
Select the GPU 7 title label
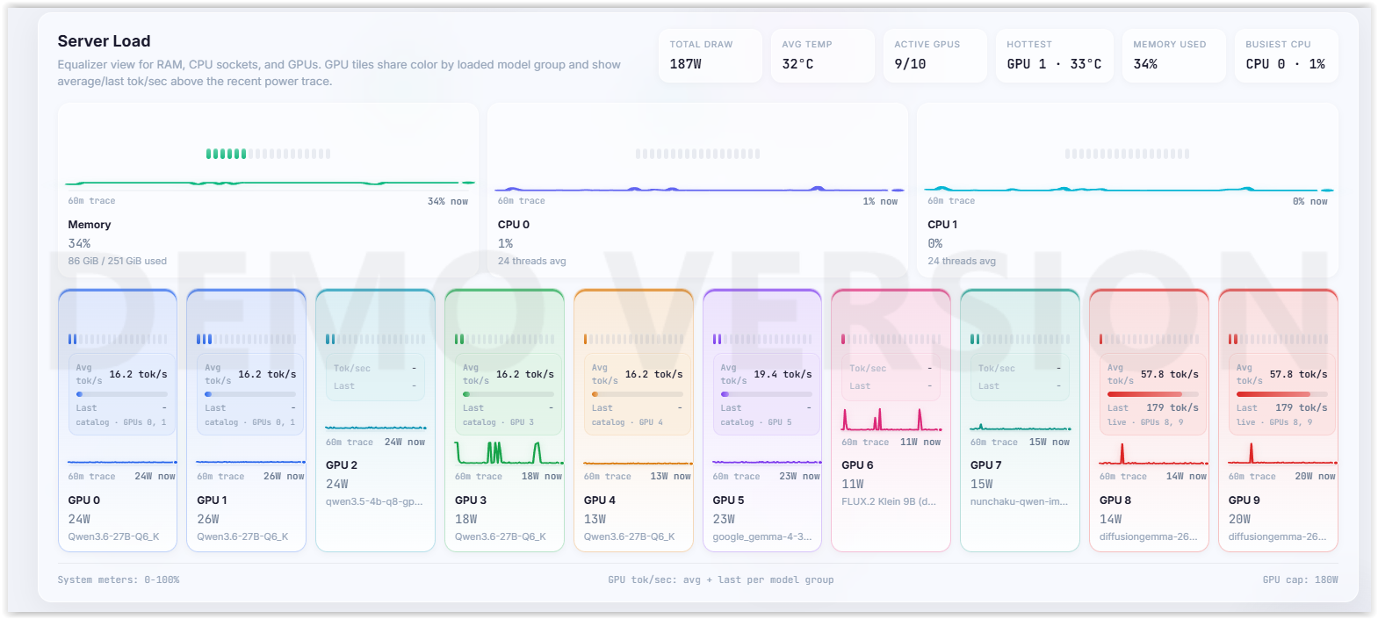coord(985,465)
